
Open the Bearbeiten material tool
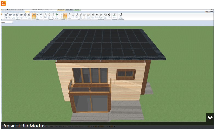14,16
